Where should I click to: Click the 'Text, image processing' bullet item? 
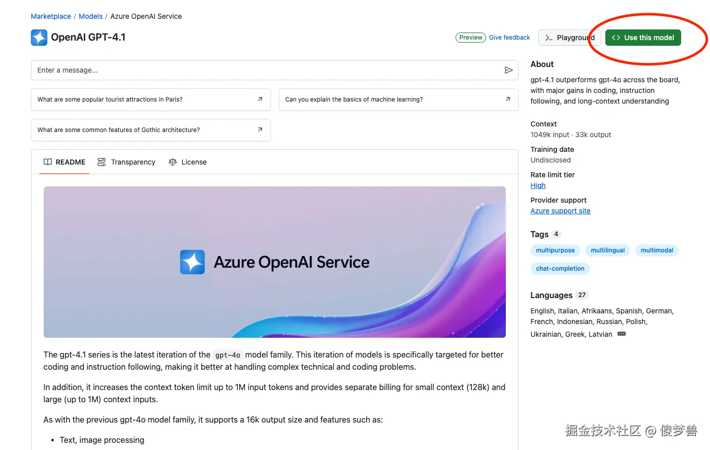(x=102, y=440)
